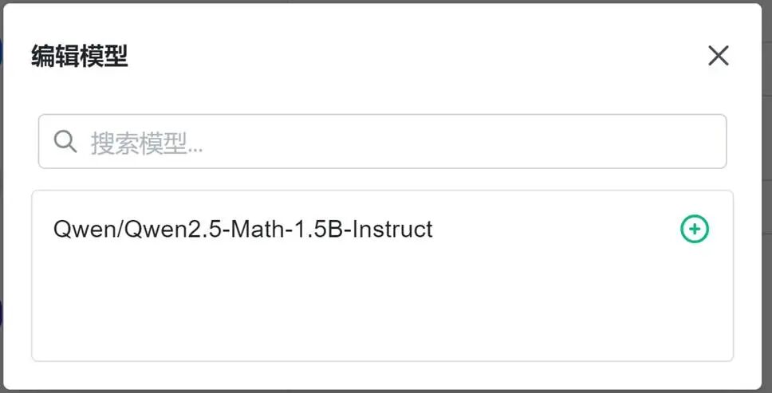This screenshot has height=393, width=772.
Task: Click inside the search models text box
Action: [399, 142]
